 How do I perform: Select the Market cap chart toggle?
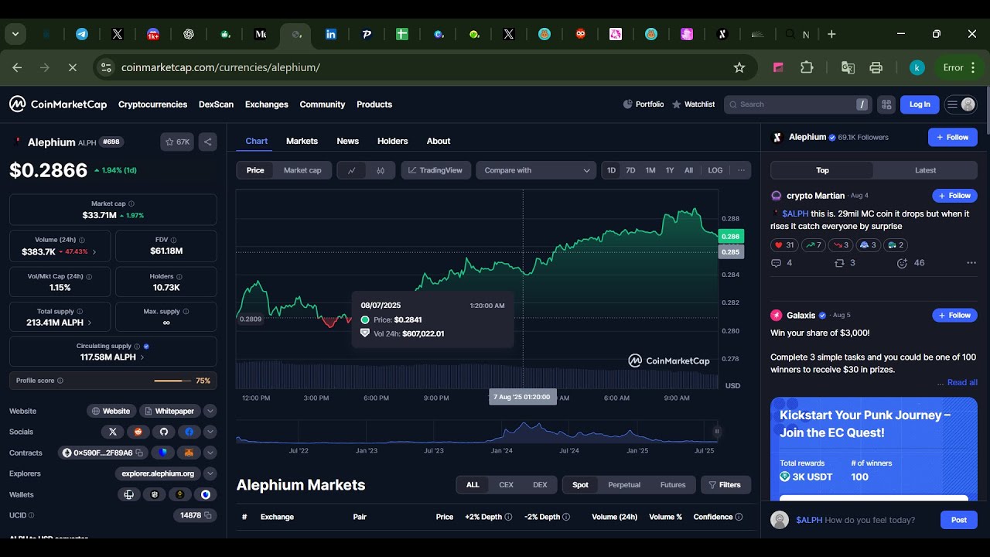tap(302, 170)
